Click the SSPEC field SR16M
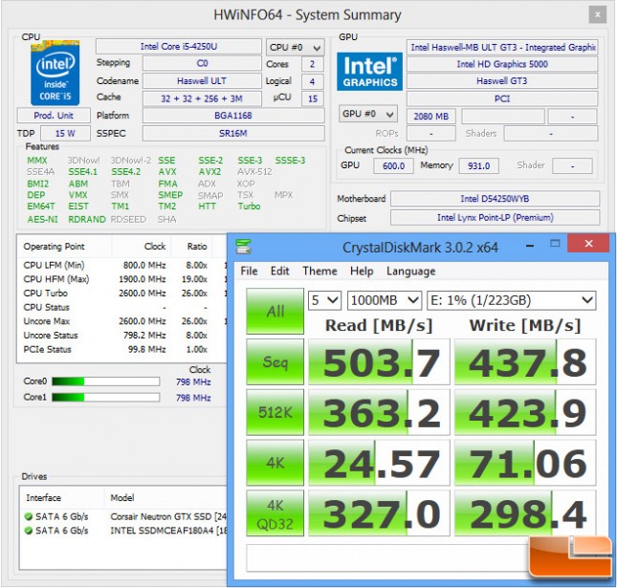The height and width of the screenshot is (588, 617). 233,133
